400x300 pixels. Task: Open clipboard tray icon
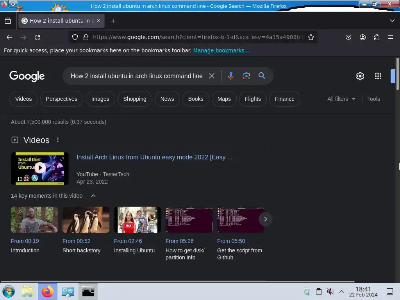coord(319,291)
